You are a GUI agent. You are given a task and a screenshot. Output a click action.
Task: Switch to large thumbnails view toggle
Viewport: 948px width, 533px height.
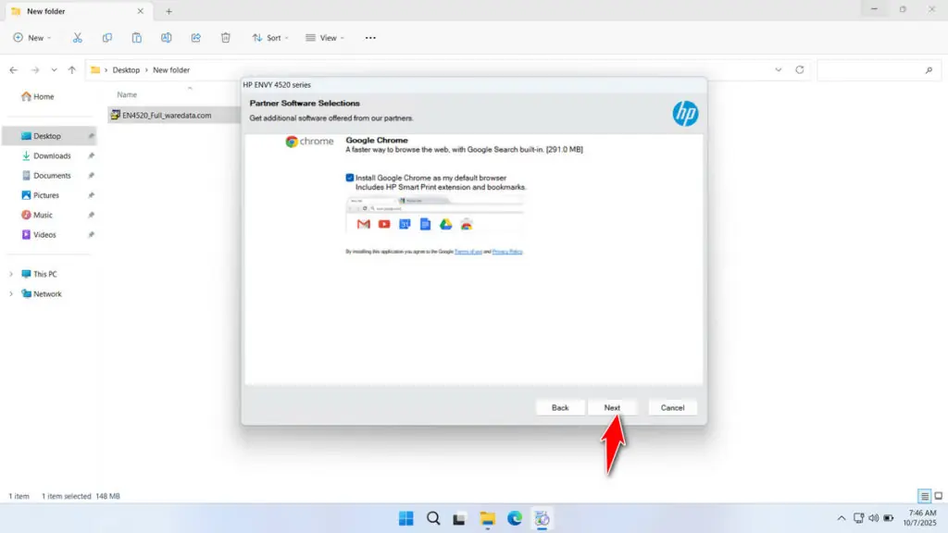click(939, 496)
